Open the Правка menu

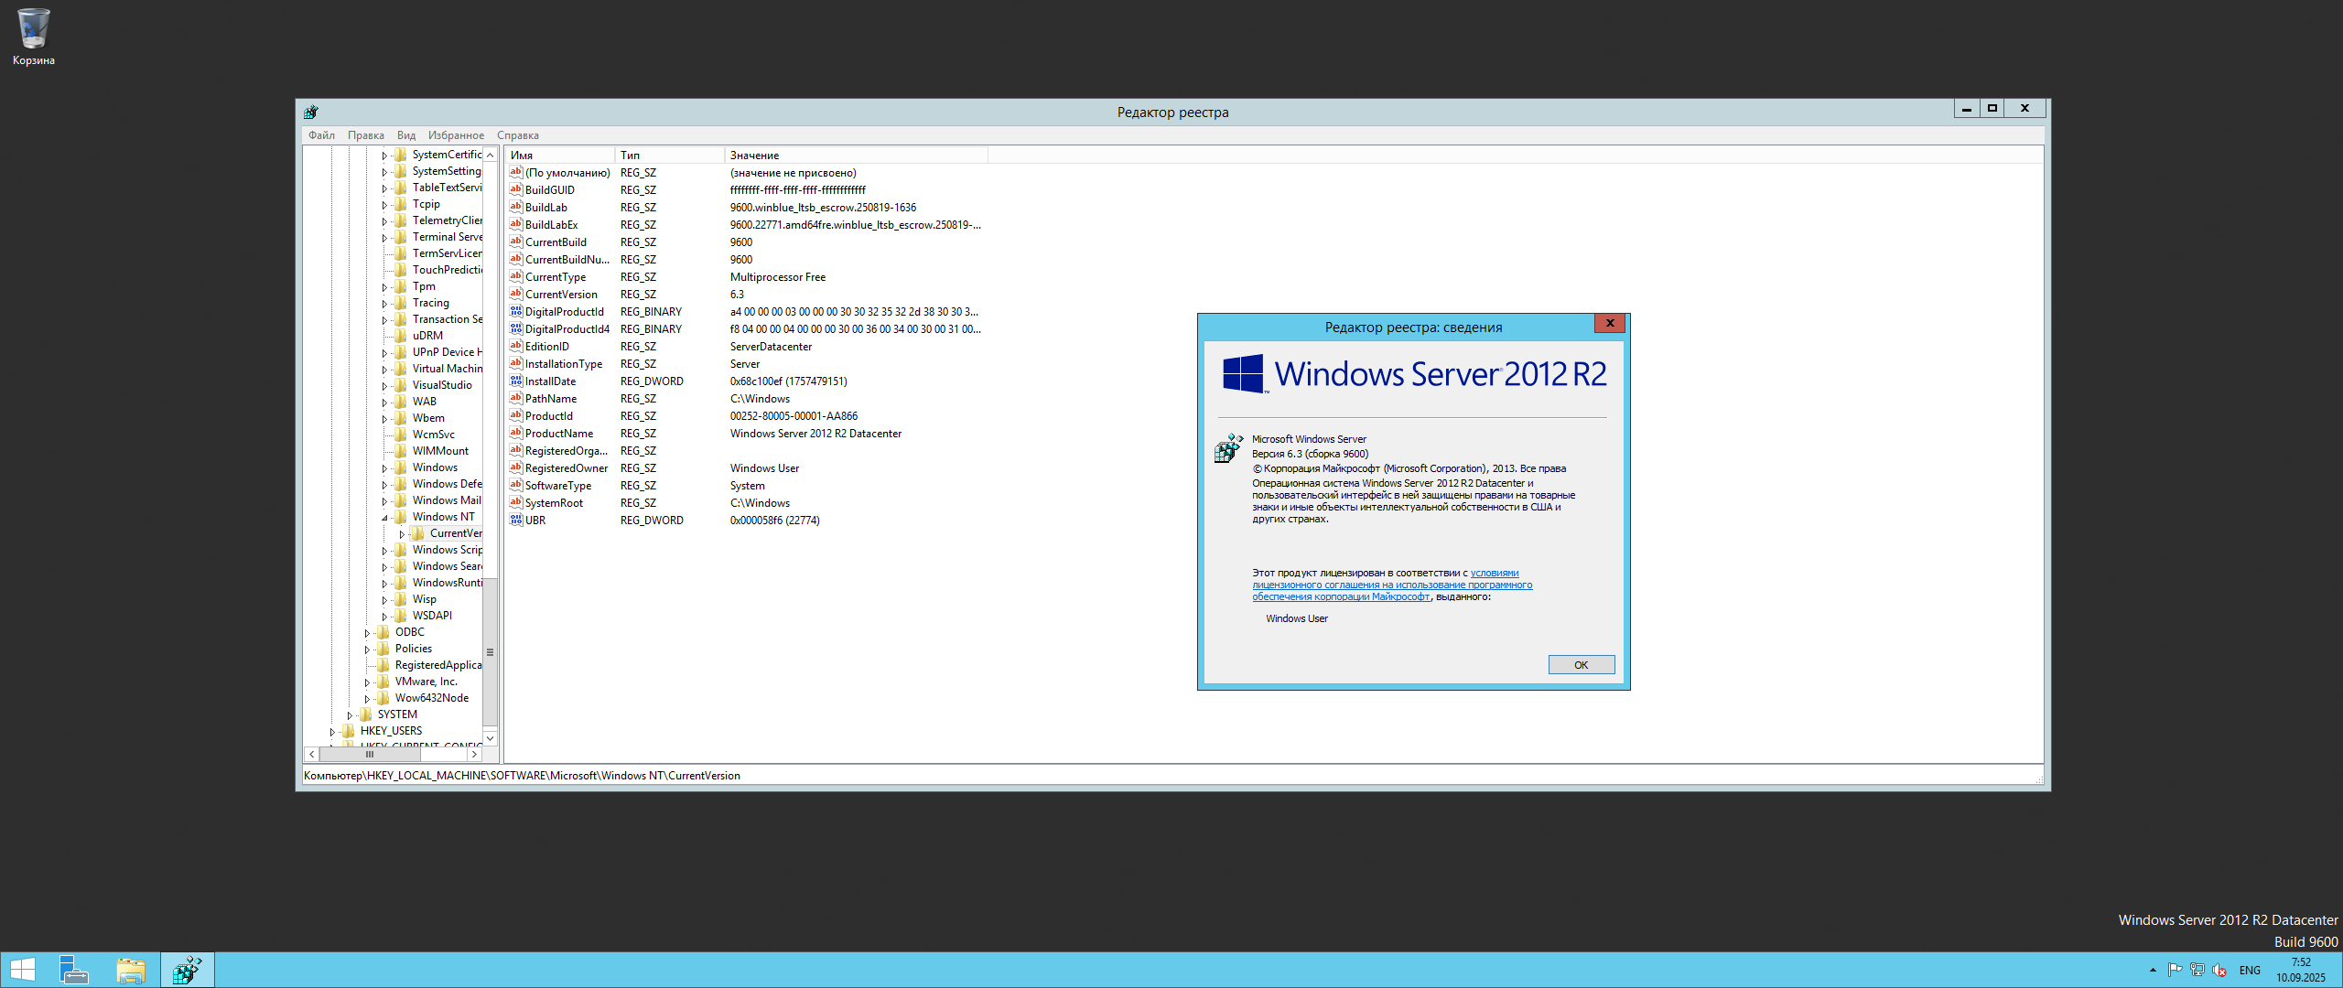[x=365, y=135]
